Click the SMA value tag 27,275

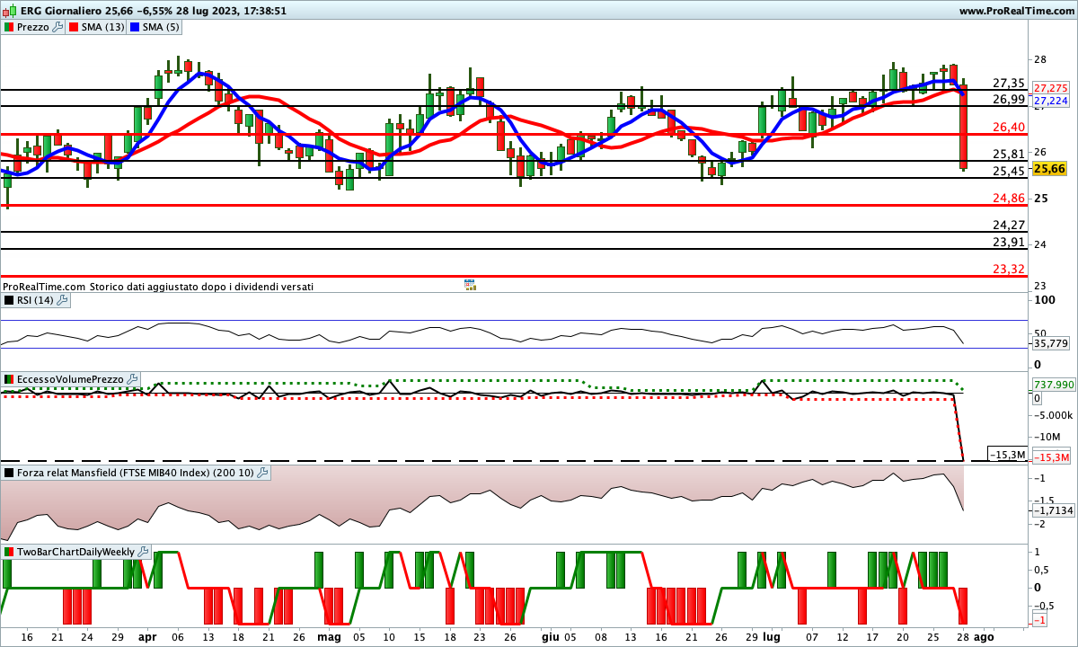[1050, 88]
